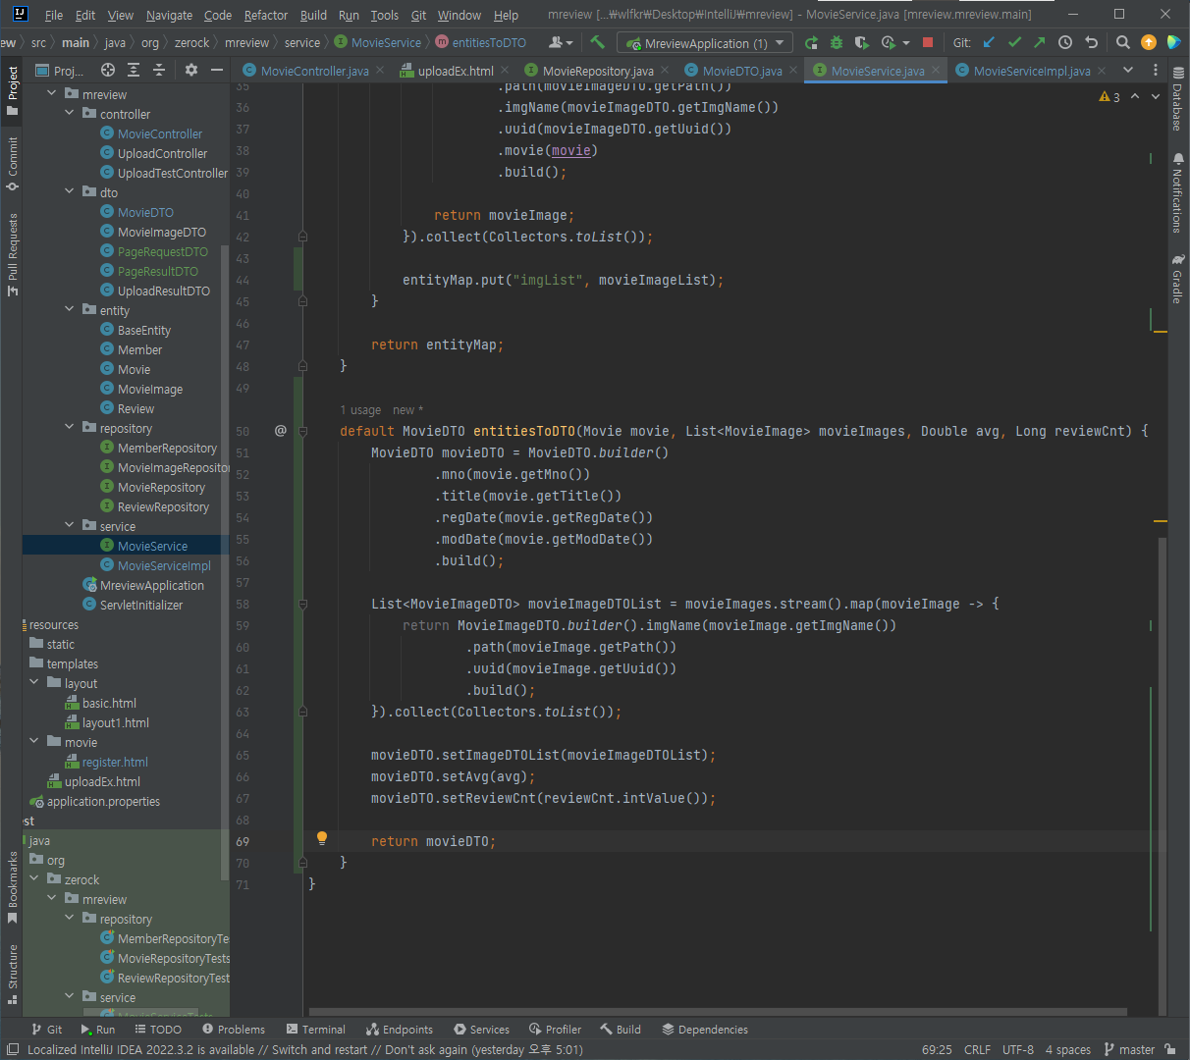
Task: Close the MovieService.java tab
Action: tap(936, 71)
